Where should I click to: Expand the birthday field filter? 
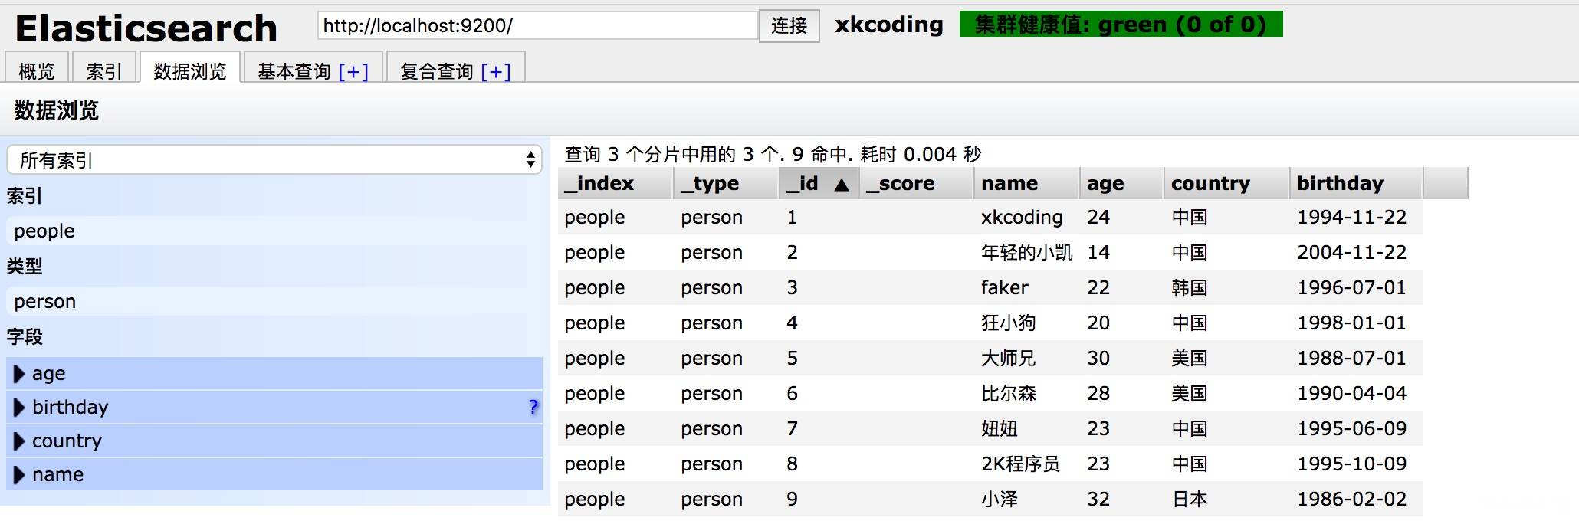tap(20, 408)
